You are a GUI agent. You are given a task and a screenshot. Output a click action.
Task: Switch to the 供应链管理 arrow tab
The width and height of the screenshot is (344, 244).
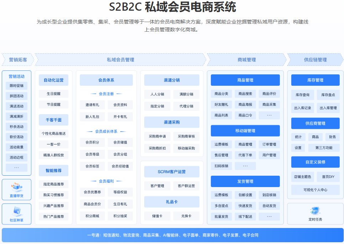point(315,60)
